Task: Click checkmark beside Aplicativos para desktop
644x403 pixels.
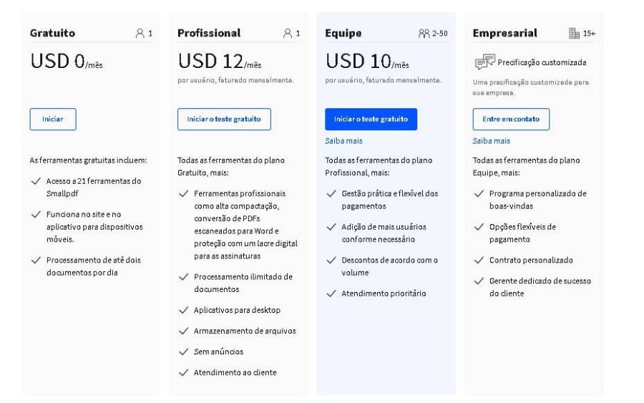Action: [184, 310]
